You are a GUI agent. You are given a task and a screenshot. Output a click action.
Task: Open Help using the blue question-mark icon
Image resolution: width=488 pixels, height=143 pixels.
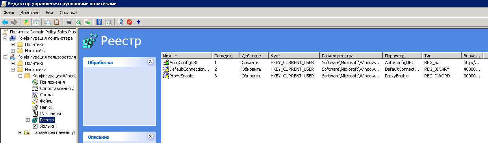coord(99,22)
